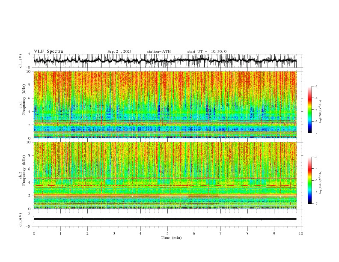Click the 'start UT = 10:30:0' text
This screenshot has height=262, width=339.
[x=207, y=51]
